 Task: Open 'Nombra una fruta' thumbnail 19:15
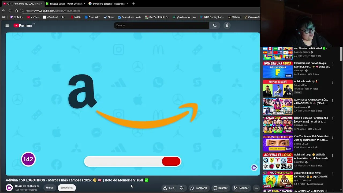tap(278, 70)
